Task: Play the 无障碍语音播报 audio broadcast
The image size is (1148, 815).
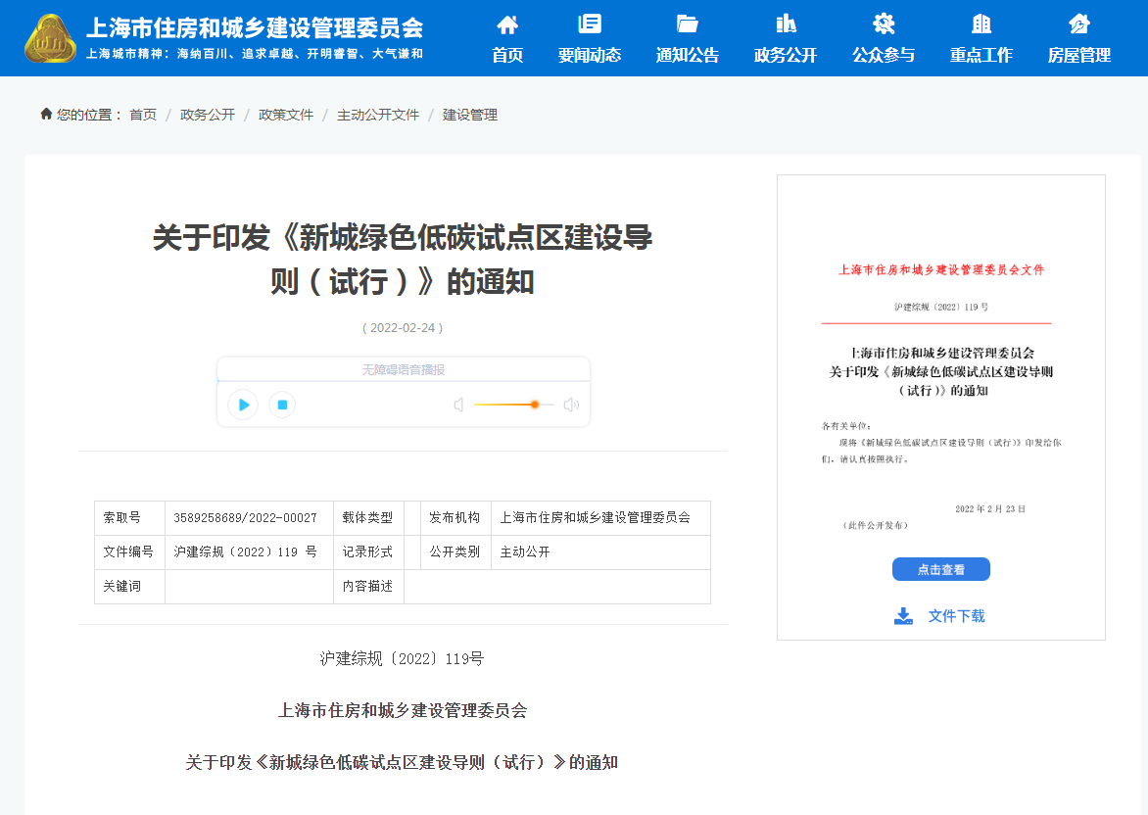Action: [x=242, y=405]
